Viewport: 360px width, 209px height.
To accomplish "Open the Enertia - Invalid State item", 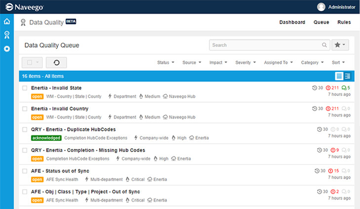I will coord(56,88).
